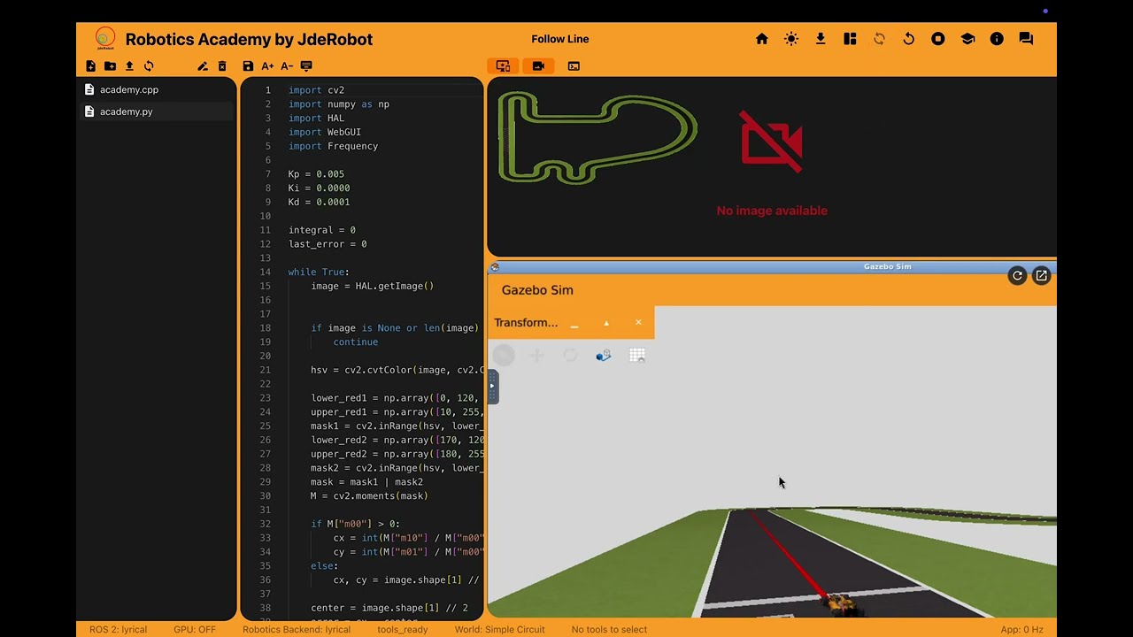Viewport: 1133px width, 637px height.
Task: Open Gazebo snap settings cube icon
Action: (x=604, y=356)
